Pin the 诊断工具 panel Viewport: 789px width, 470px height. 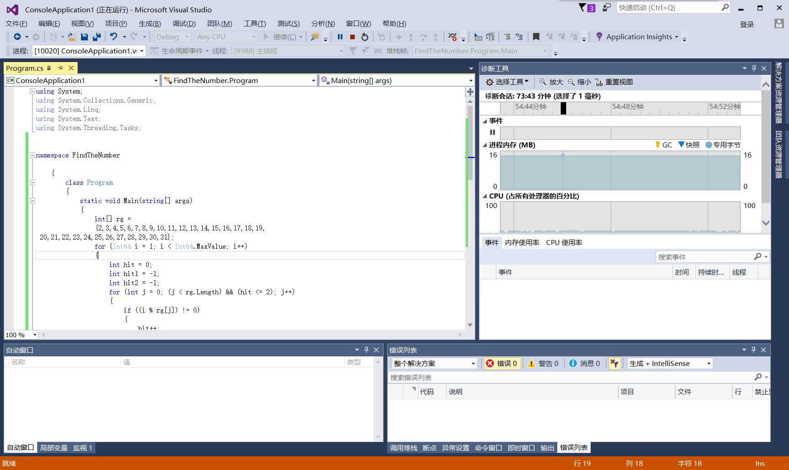click(x=754, y=68)
